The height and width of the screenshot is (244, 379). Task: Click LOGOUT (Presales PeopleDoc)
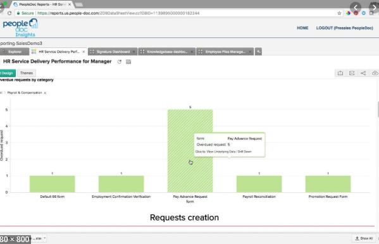coord(344,28)
